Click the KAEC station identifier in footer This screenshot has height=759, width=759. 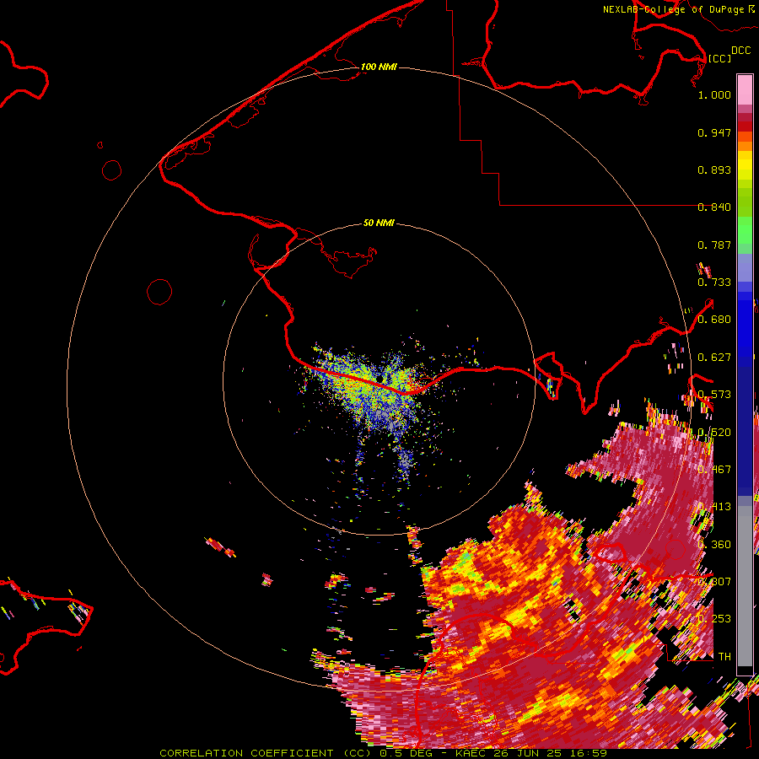(x=472, y=753)
